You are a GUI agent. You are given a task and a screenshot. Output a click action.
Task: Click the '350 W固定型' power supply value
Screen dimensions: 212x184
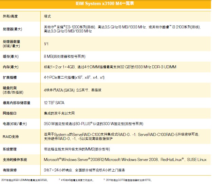[94, 124]
